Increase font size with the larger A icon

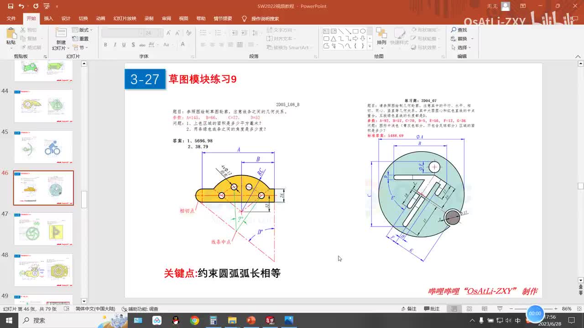[168, 33]
